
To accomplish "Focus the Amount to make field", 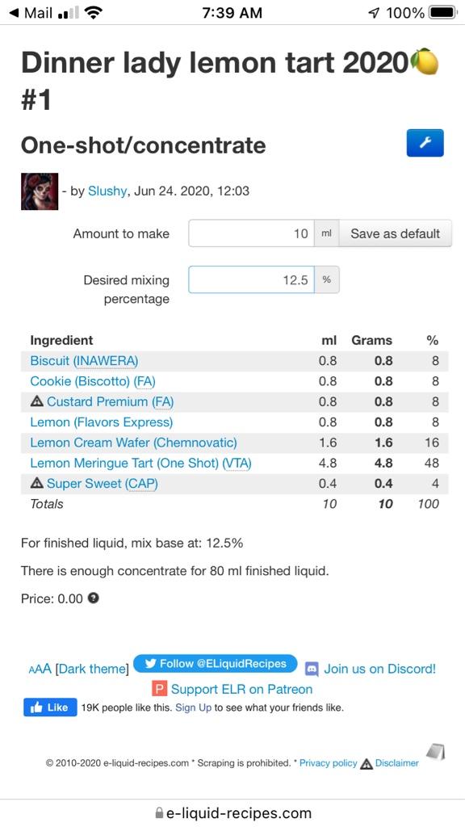I will (252, 233).
